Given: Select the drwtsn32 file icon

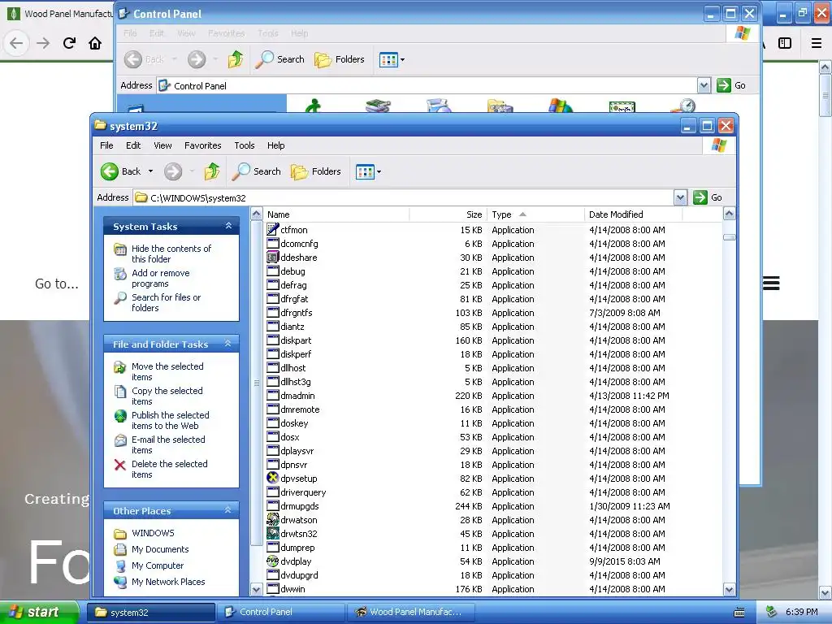Looking at the screenshot, I should pos(273,533).
